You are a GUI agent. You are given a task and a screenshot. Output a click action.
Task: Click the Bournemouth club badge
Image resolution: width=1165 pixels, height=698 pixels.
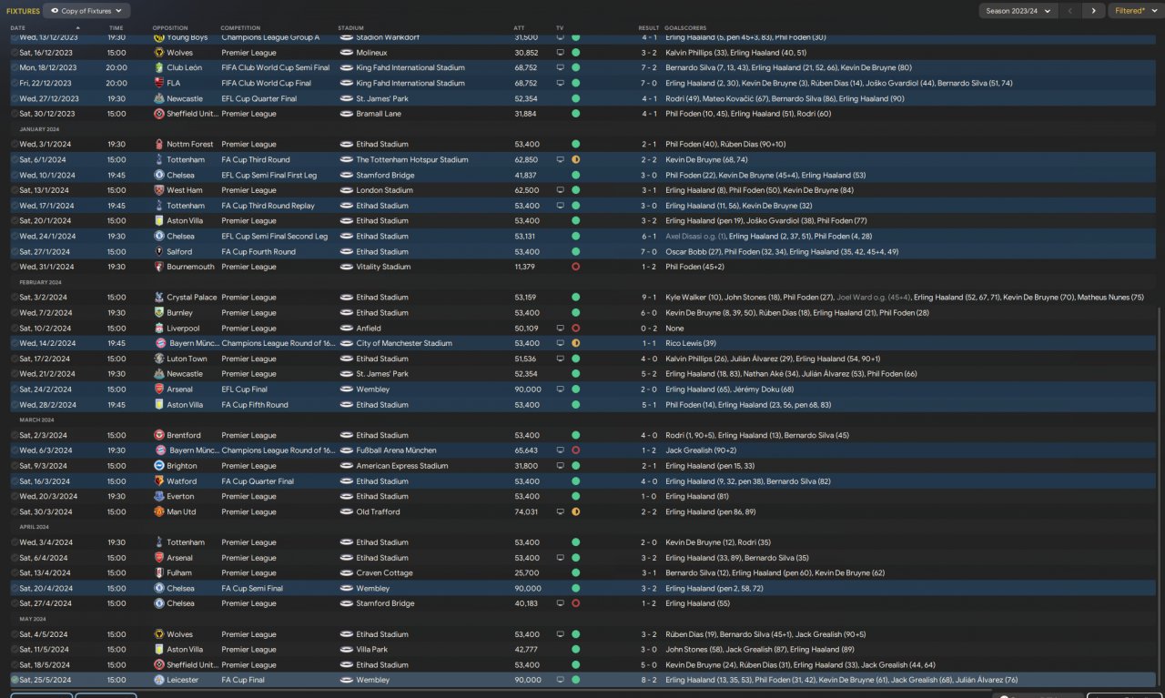[159, 268]
